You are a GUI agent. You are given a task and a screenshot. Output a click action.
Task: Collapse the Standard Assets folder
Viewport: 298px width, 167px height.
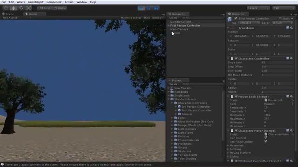tap(169, 99)
